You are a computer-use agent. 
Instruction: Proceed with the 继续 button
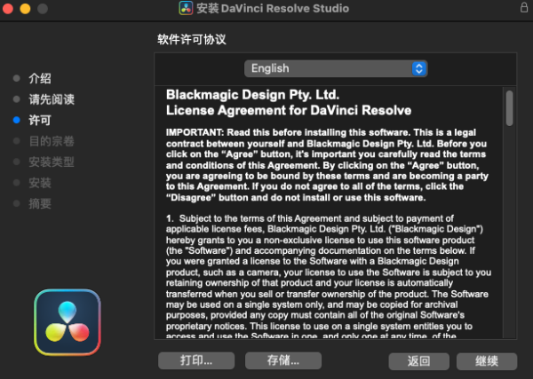click(x=486, y=361)
